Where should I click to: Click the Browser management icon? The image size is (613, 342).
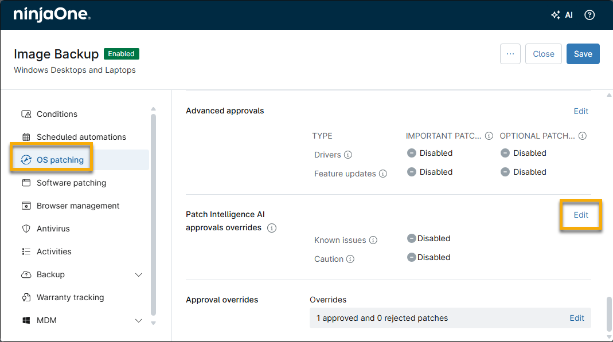coord(26,206)
